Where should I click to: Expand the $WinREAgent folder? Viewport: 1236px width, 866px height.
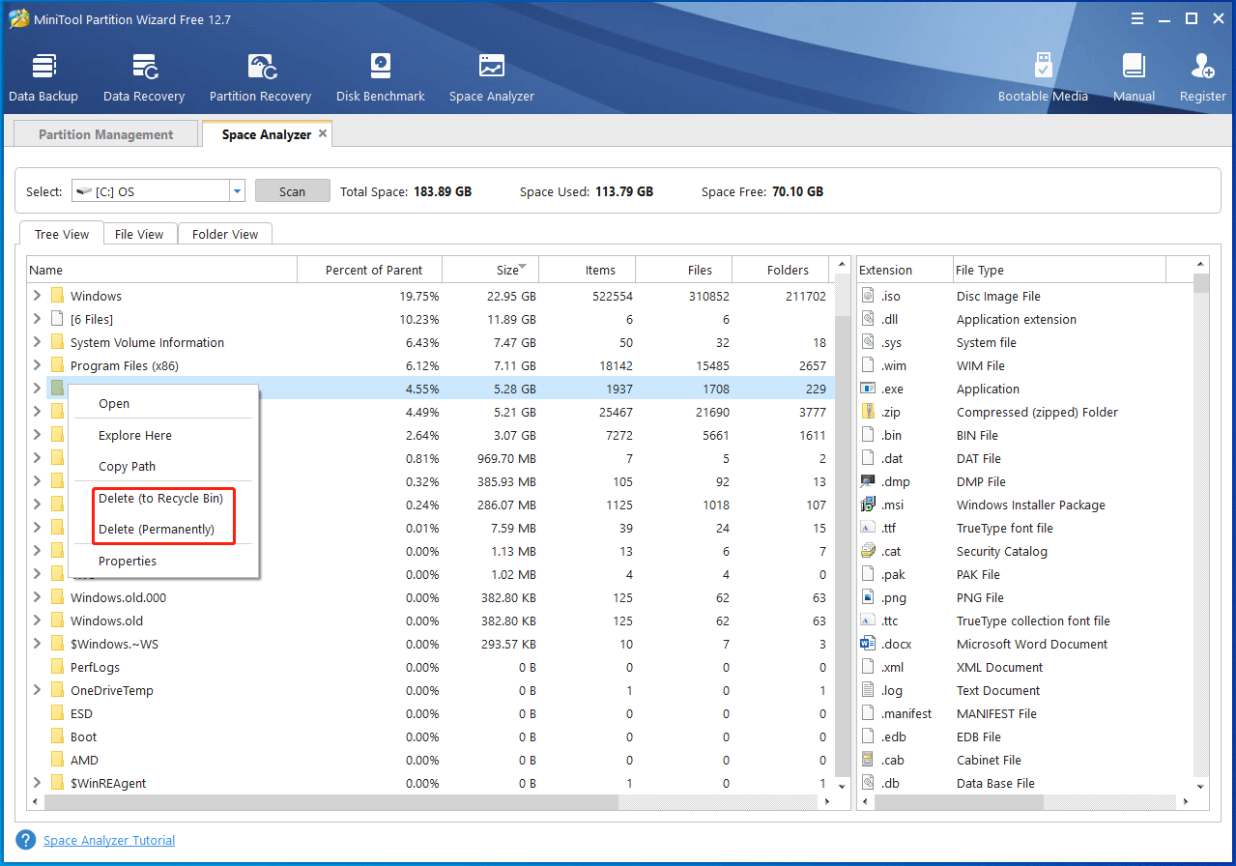click(37, 783)
